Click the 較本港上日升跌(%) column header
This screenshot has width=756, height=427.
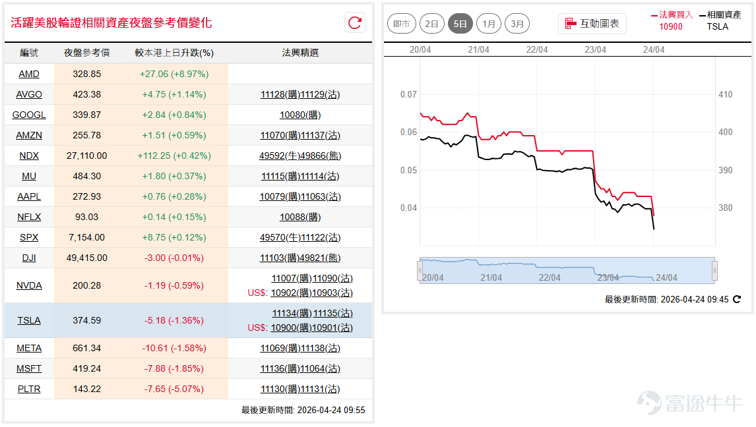point(174,53)
